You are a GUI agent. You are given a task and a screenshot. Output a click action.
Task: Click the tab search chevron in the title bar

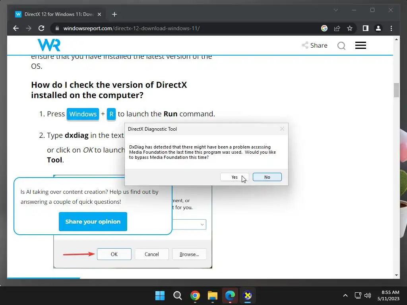[335, 10]
